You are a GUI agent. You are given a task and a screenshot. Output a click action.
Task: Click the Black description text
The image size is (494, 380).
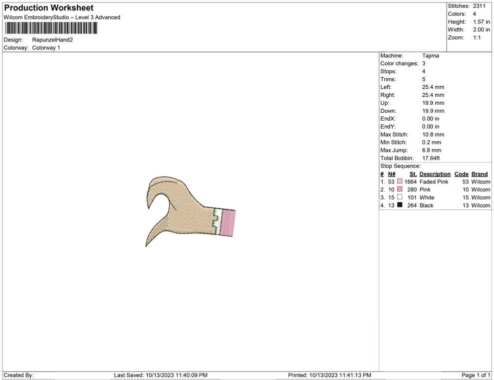coord(427,205)
